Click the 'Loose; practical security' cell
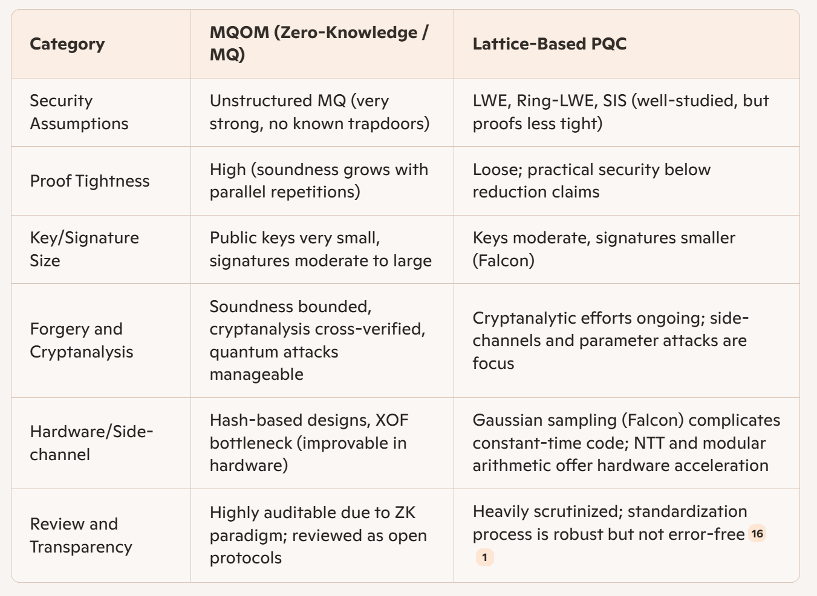 [x=591, y=181]
